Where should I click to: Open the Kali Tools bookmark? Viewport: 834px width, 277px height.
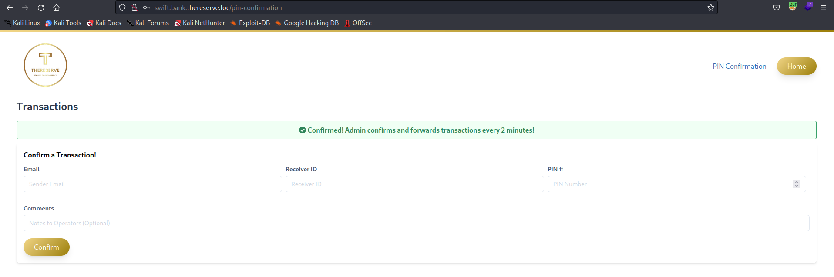(x=64, y=23)
